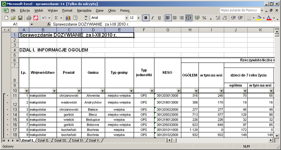Click the yellow Fill Color bucket
The width and height of the screenshot is (281, 150).
coord(259,18)
